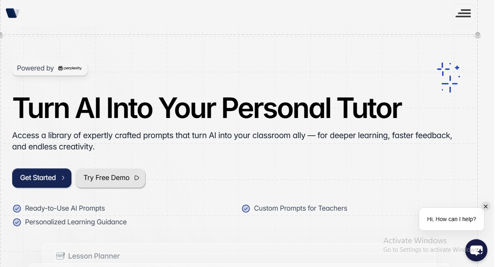Select the Custom Prompts for Teachers text

301,209
